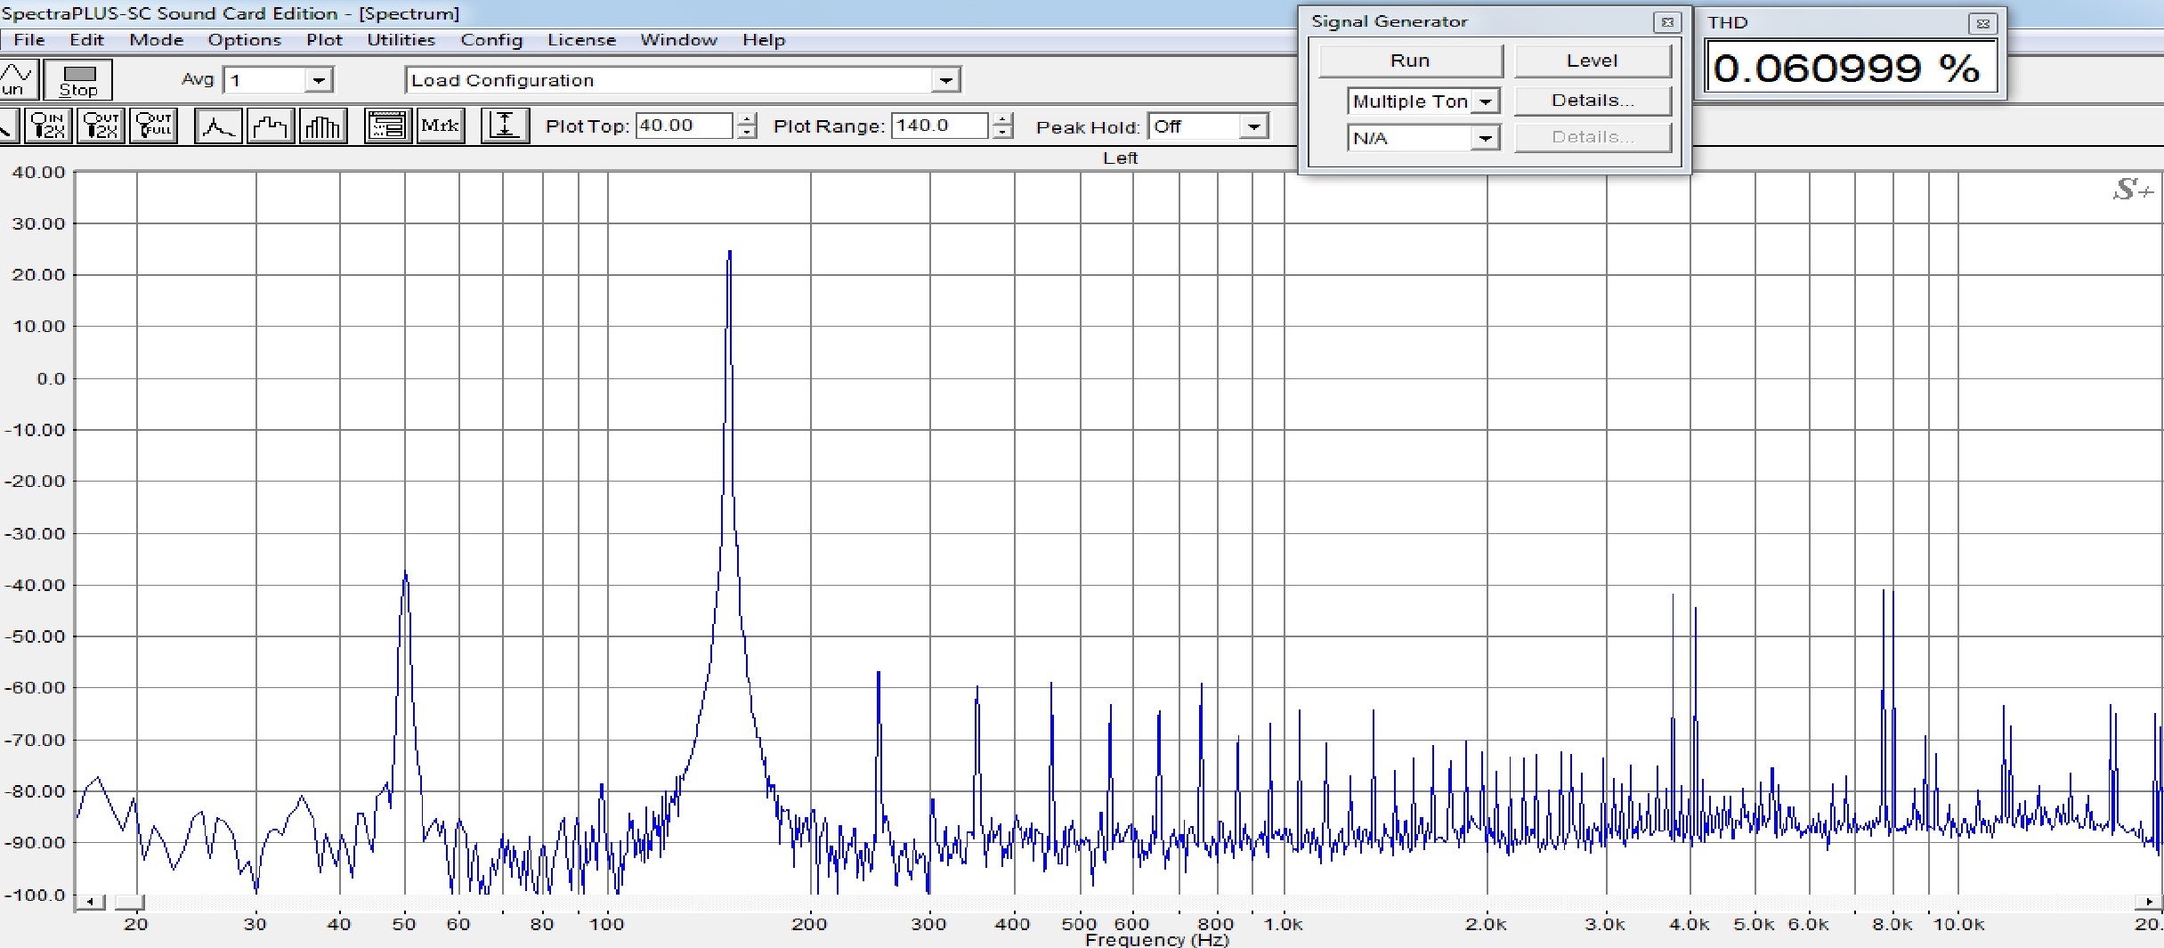
Task: Select the bar graph plot style icon
Action: point(323,126)
